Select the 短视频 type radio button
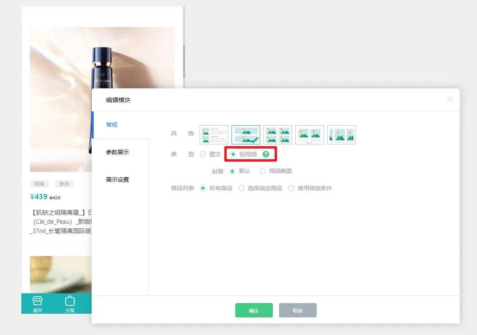 (233, 154)
